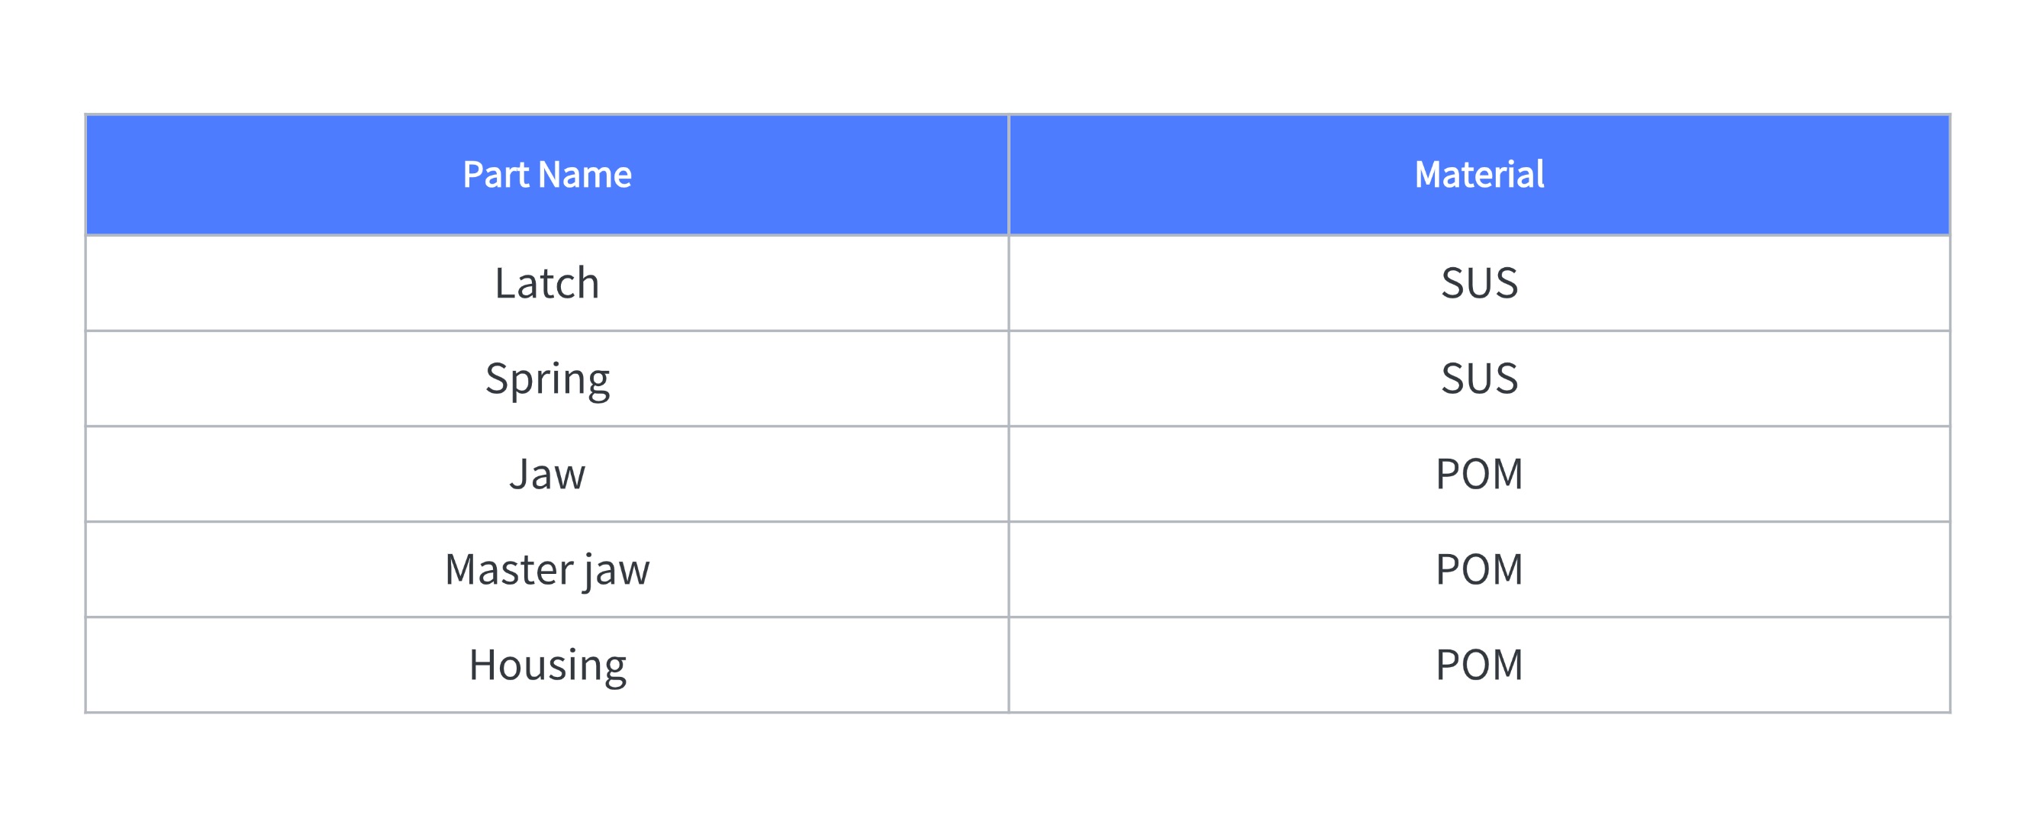2027x825 pixels.
Task: Select the Spring cell
Action: click(547, 379)
